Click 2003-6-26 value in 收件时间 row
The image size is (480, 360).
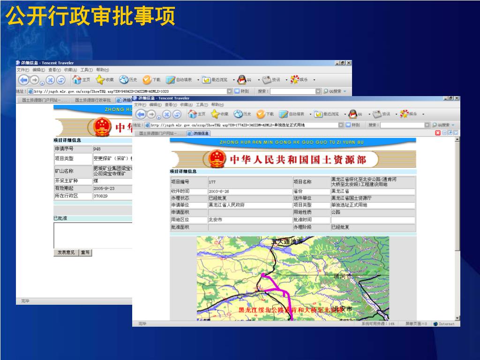[218, 191]
